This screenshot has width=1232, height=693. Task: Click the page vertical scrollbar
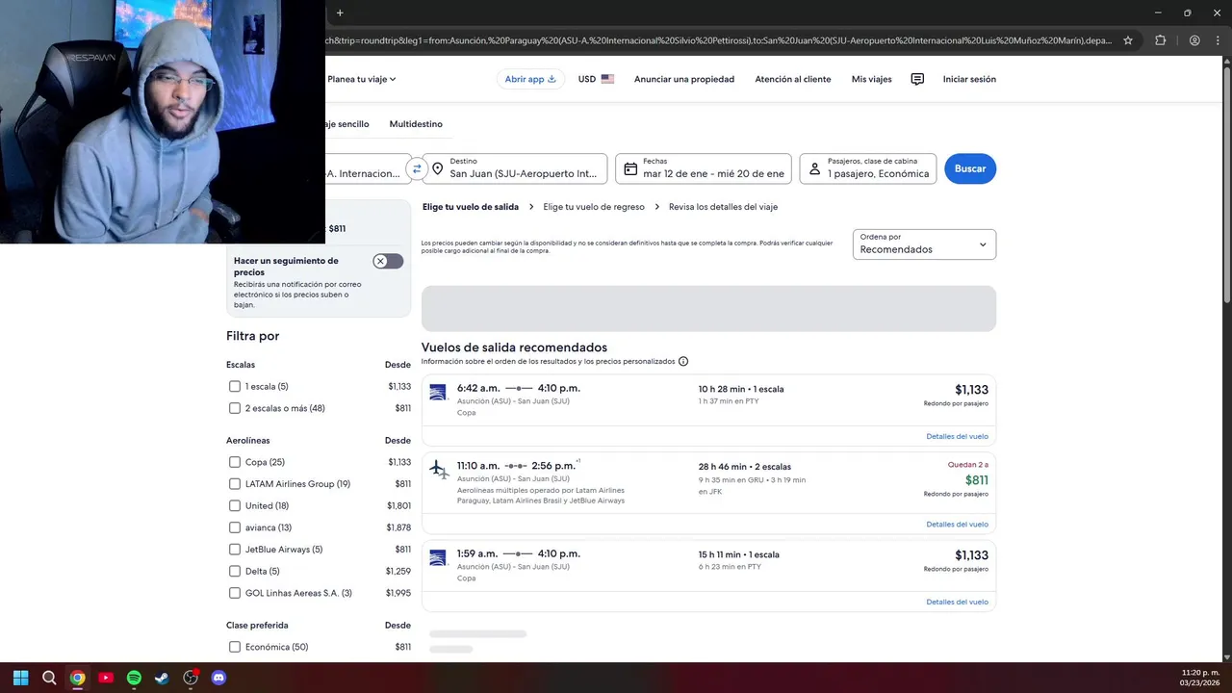(x=1226, y=183)
